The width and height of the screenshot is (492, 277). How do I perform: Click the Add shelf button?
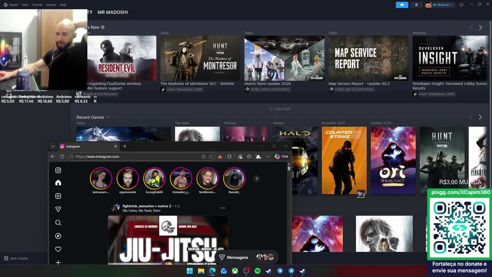(280, 109)
